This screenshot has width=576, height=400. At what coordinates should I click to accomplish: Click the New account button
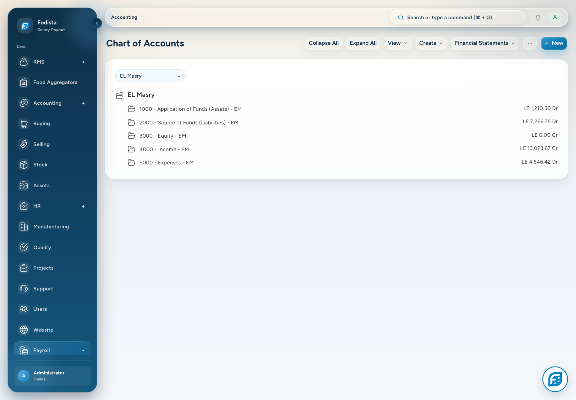(x=554, y=43)
